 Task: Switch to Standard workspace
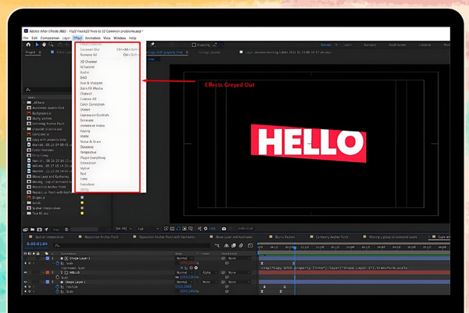point(370,45)
